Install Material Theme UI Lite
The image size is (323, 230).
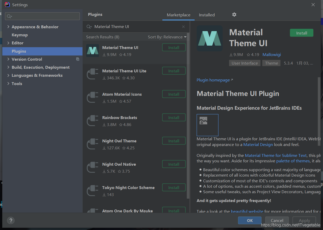[x=174, y=71]
